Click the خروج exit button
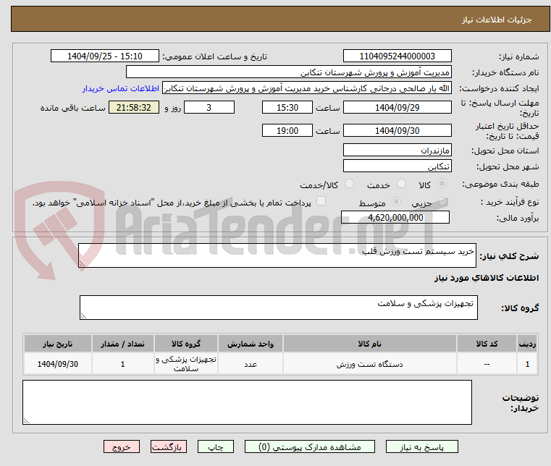Screen dimensions: 551x466 [121, 446]
